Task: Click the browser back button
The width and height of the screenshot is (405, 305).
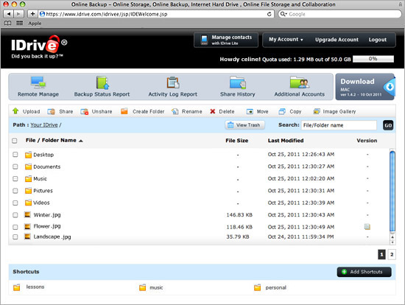Action: [9, 14]
